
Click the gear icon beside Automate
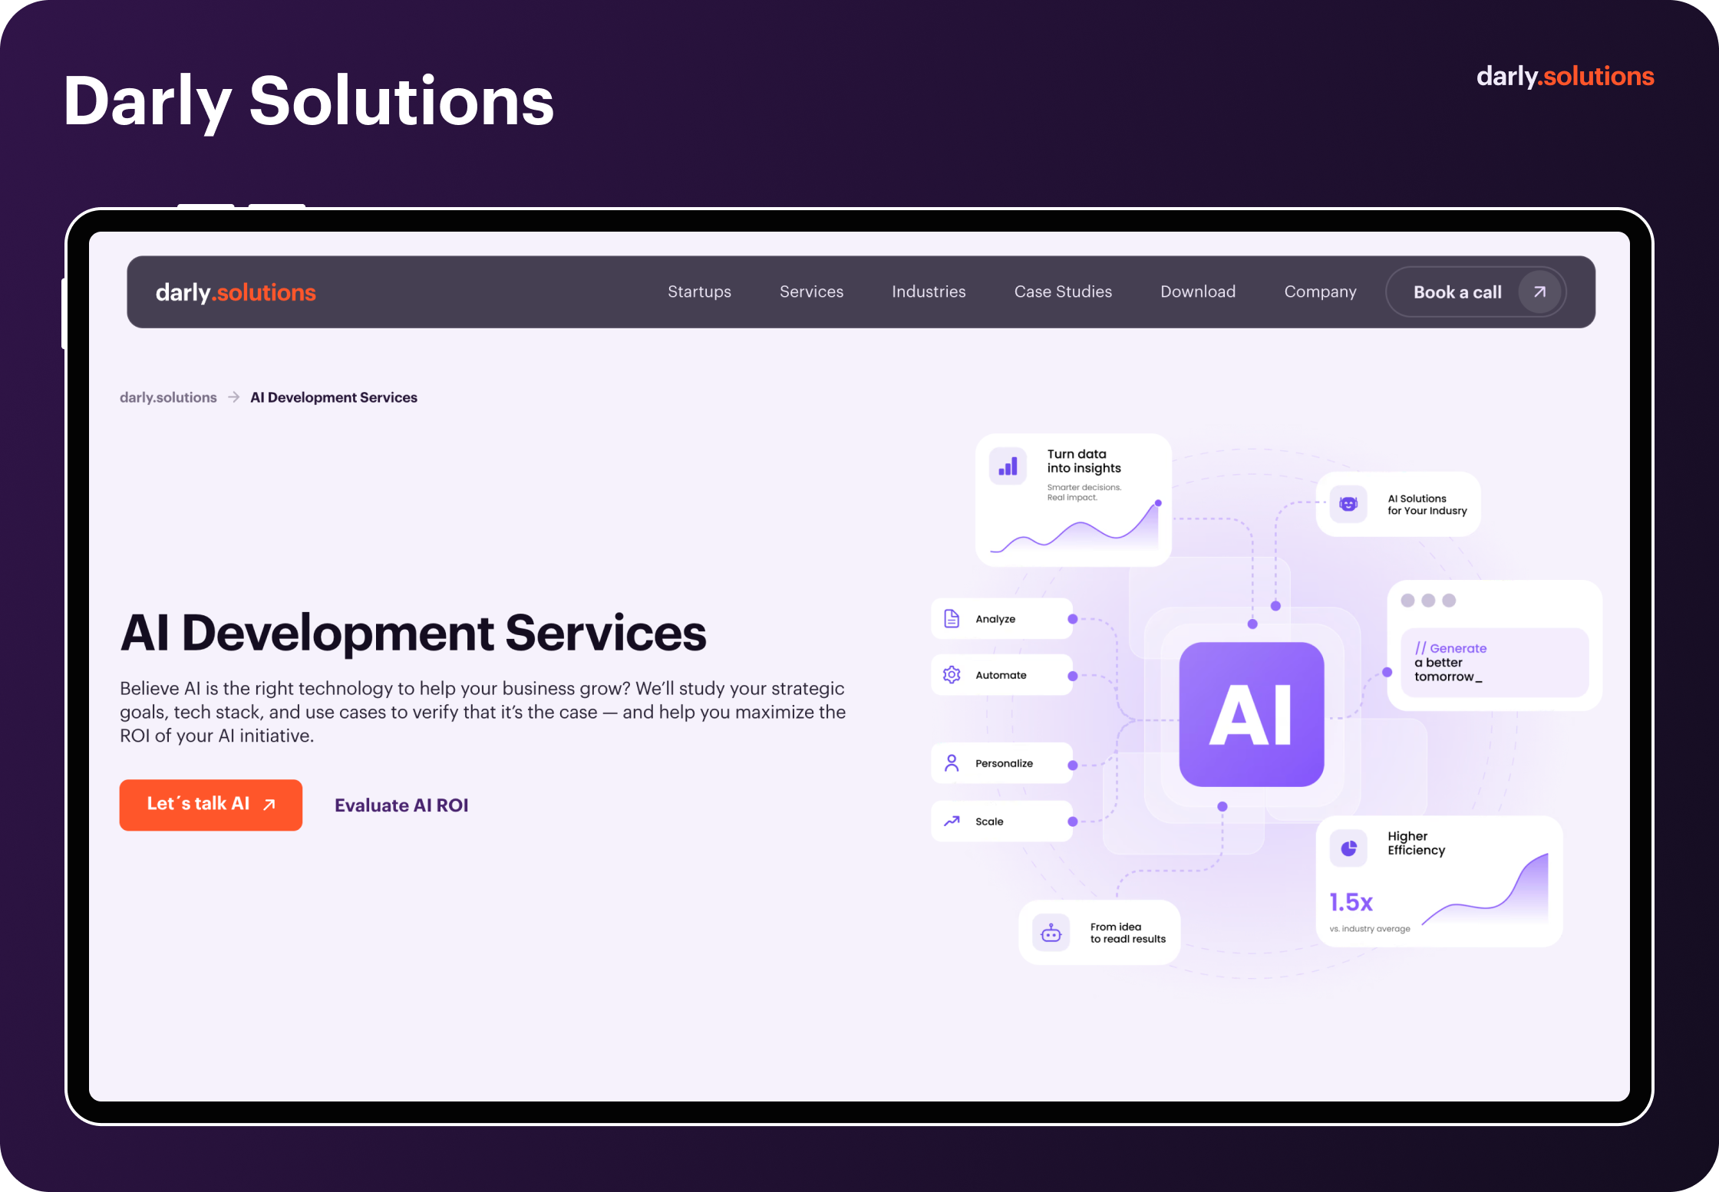tap(952, 674)
